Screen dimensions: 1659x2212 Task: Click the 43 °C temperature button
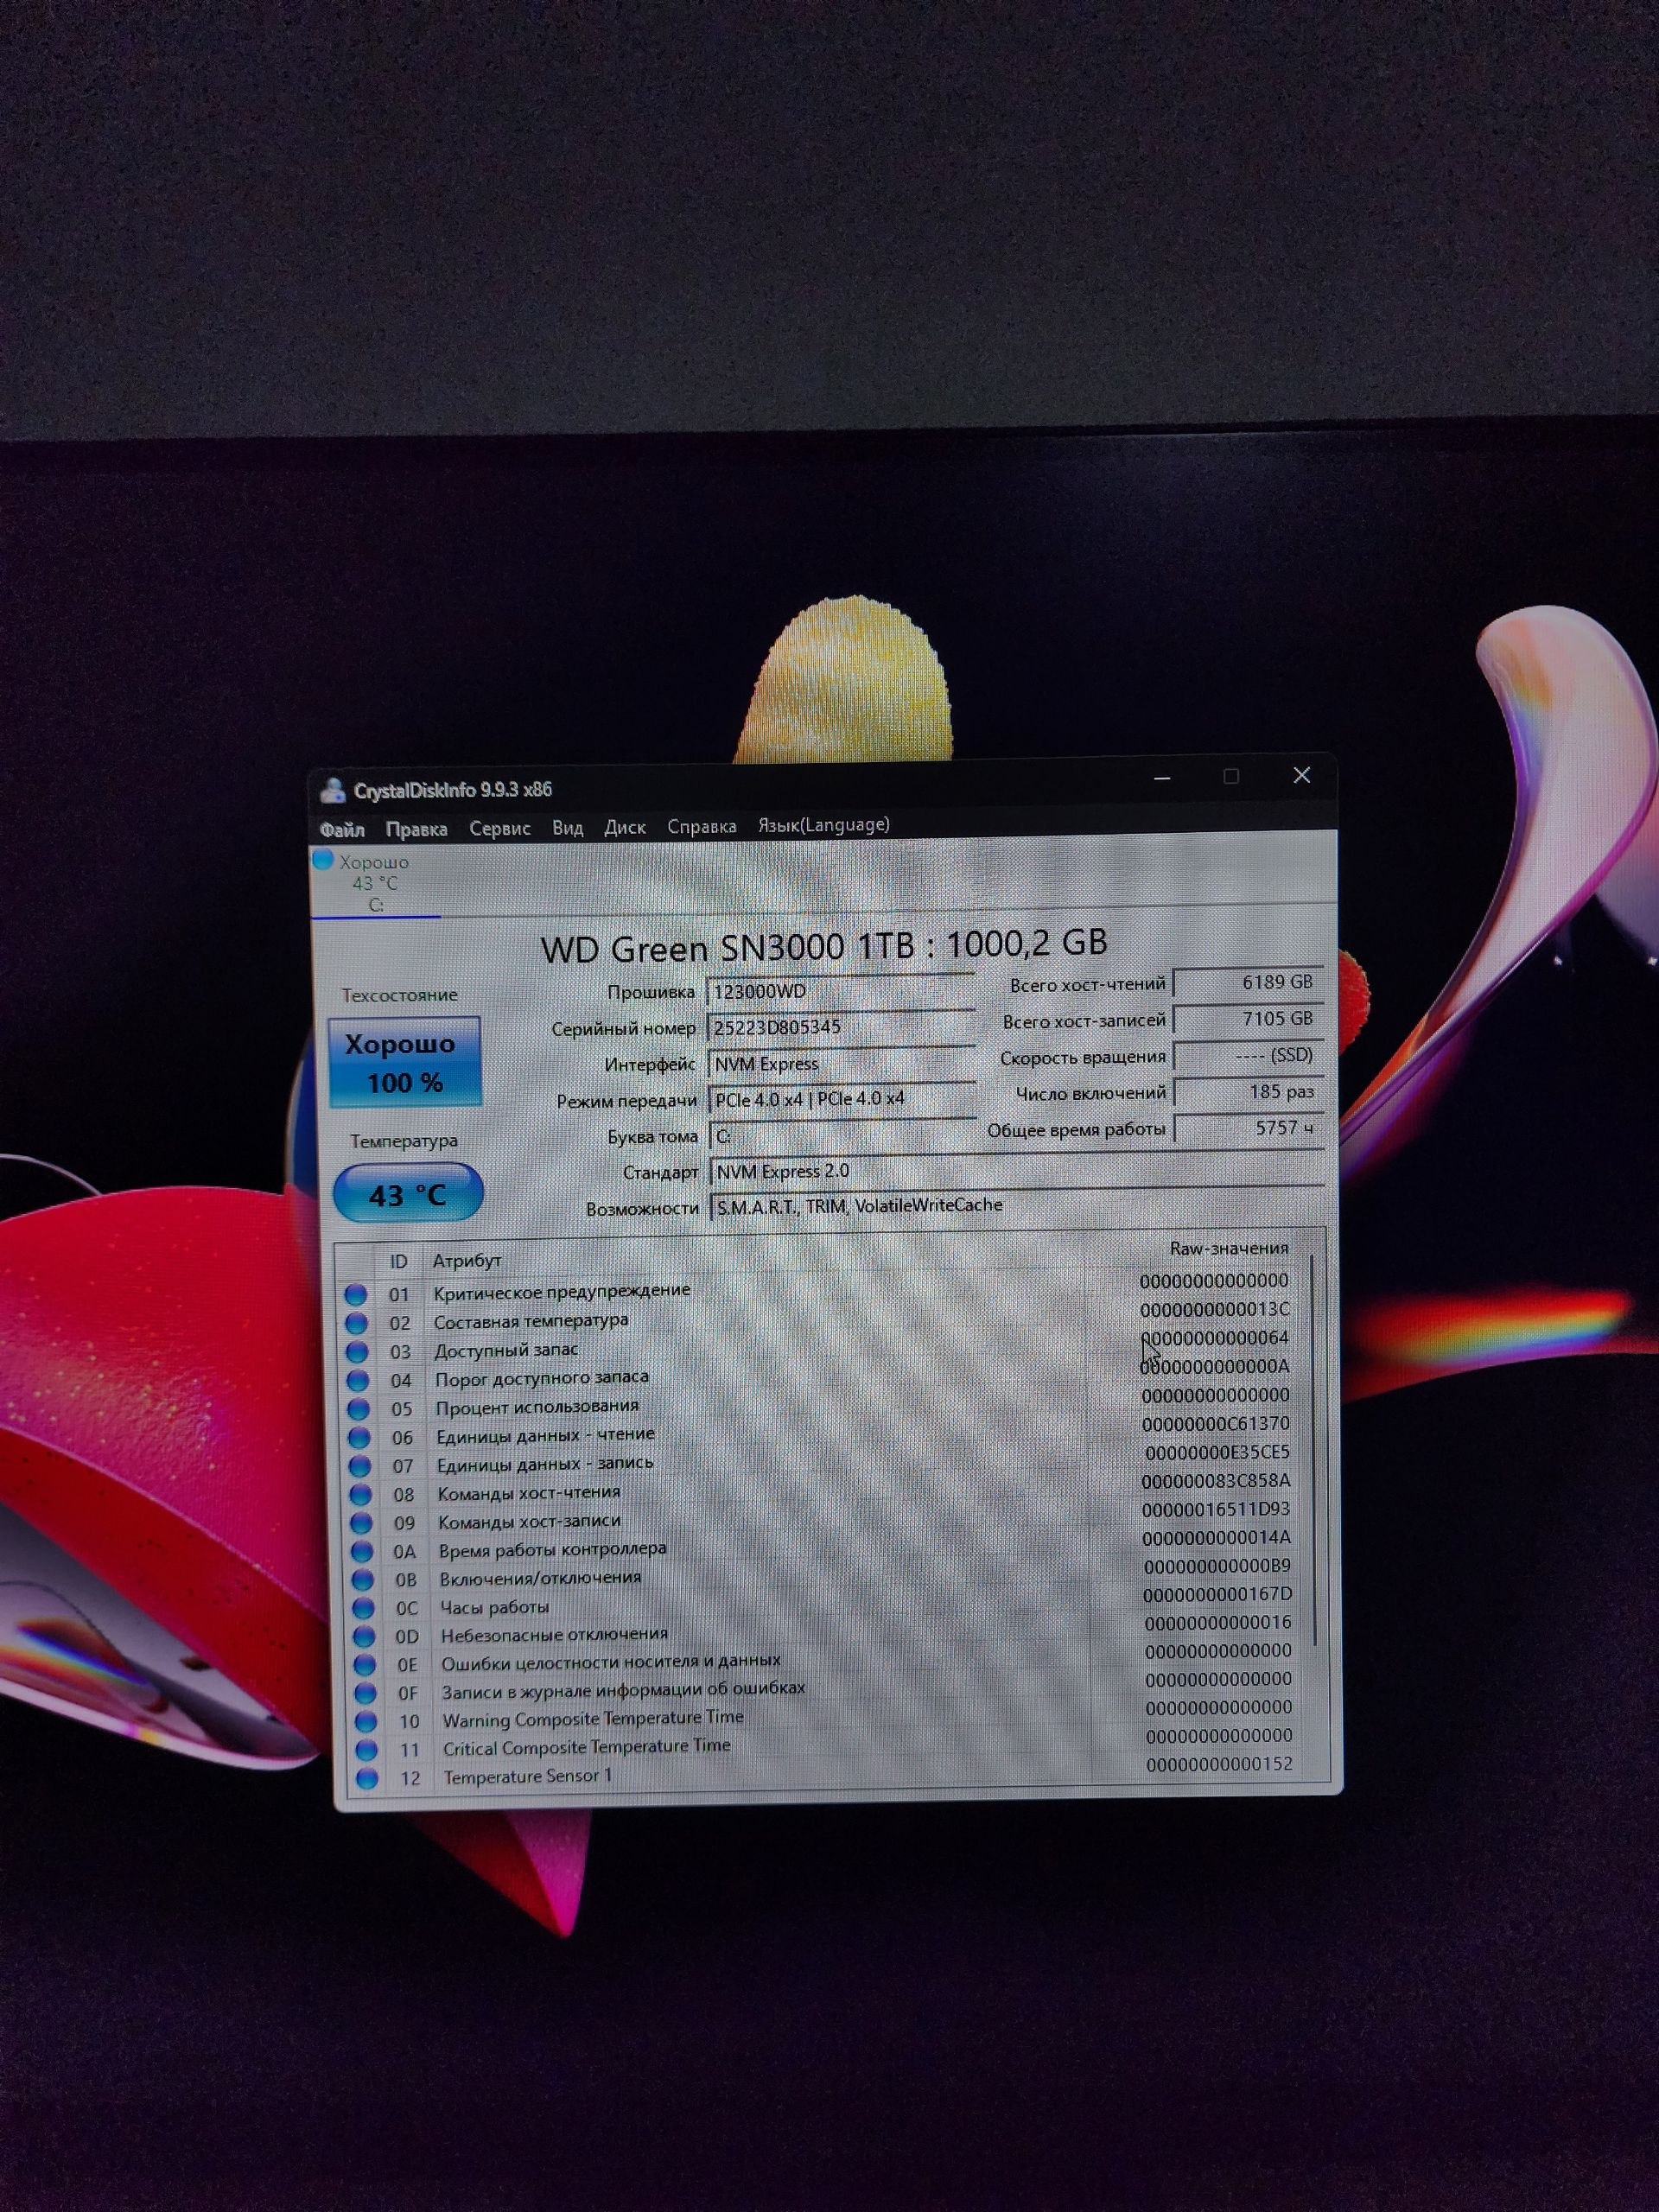(407, 1193)
